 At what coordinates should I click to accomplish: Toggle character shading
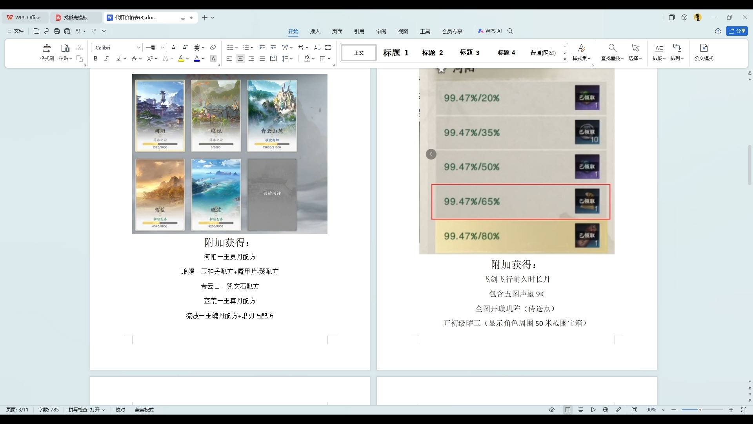pos(213,58)
